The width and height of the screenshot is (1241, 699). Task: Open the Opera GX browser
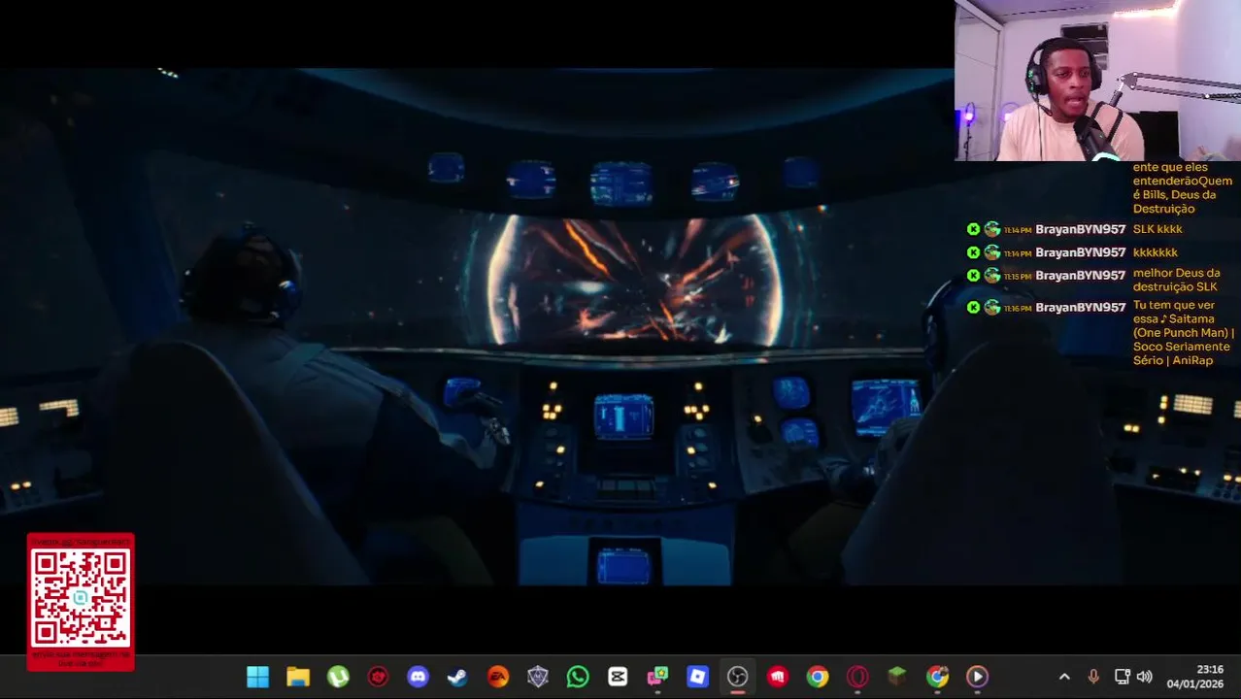(857, 677)
